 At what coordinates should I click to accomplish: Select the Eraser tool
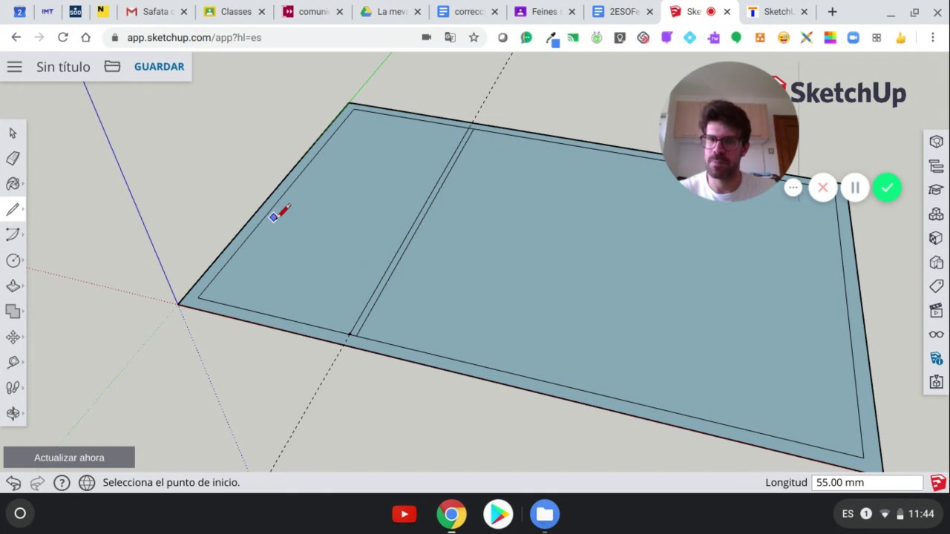[x=13, y=159]
